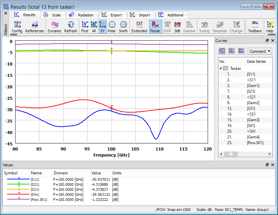Viewport: 278px width, 215px height.
Task: Show the First curve
Action: pos(85,27)
